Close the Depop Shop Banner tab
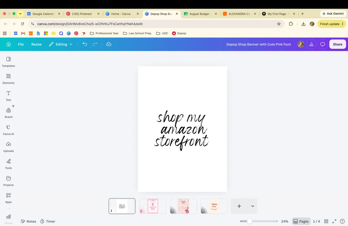The height and width of the screenshot is (226, 348). click(x=177, y=14)
